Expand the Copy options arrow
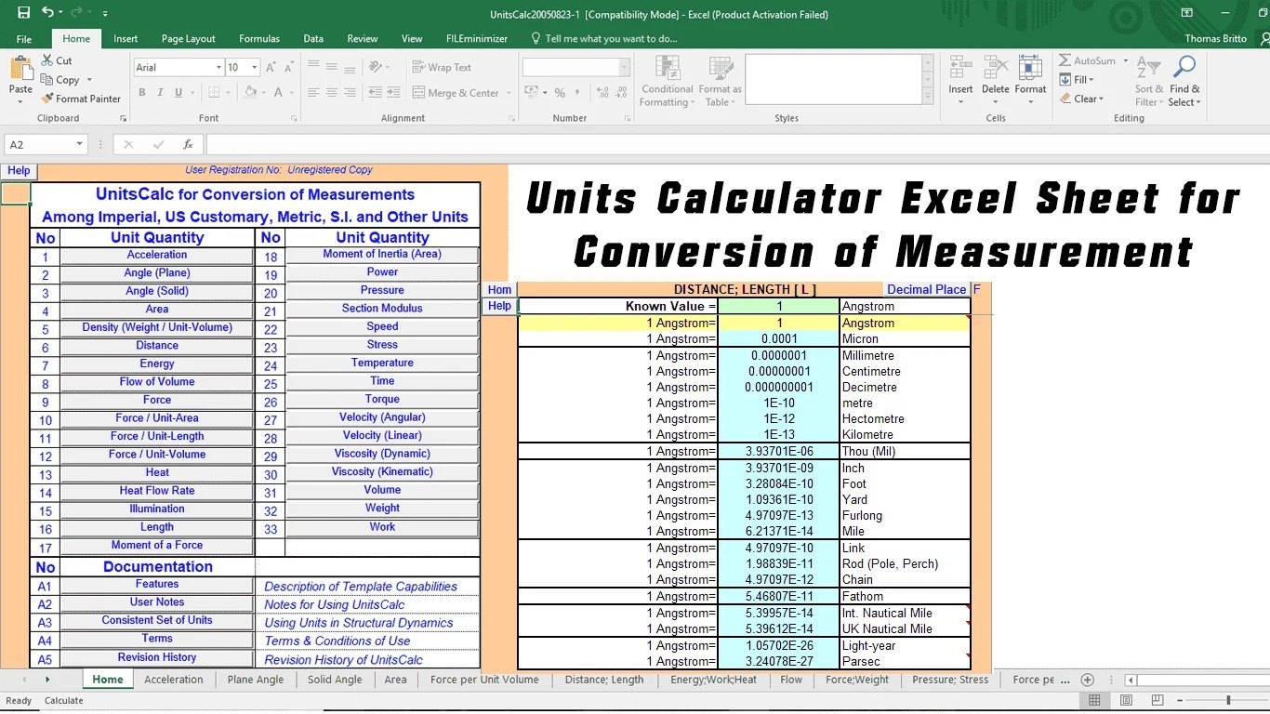The height and width of the screenshot is (714, 1270). coord(87,80)
